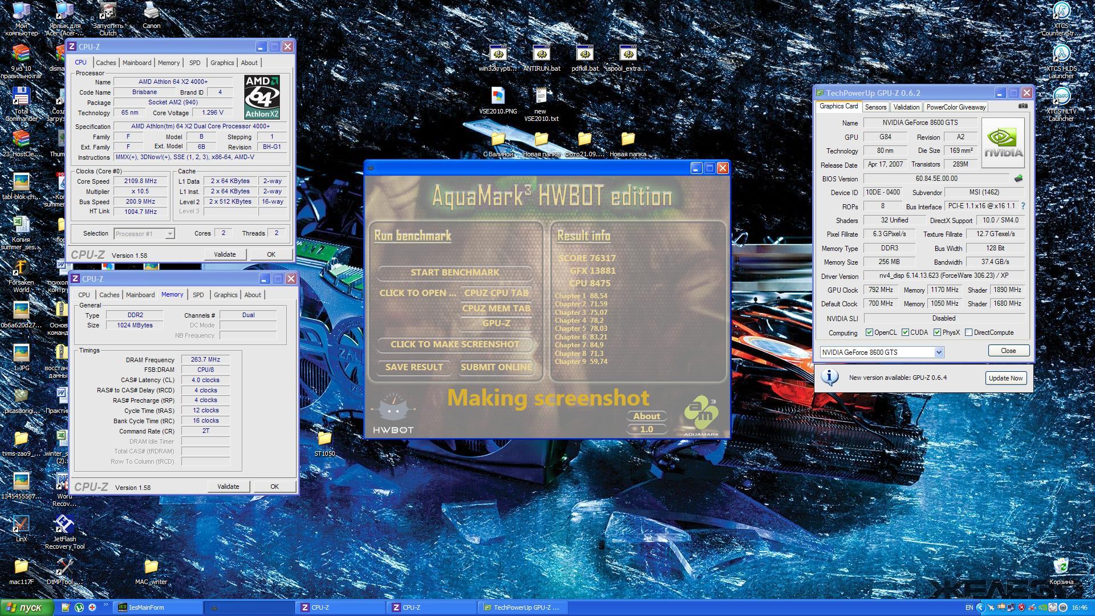Click the GPU-Z screenshot camera icon
1095x616 pixels.
point(1023,107)
